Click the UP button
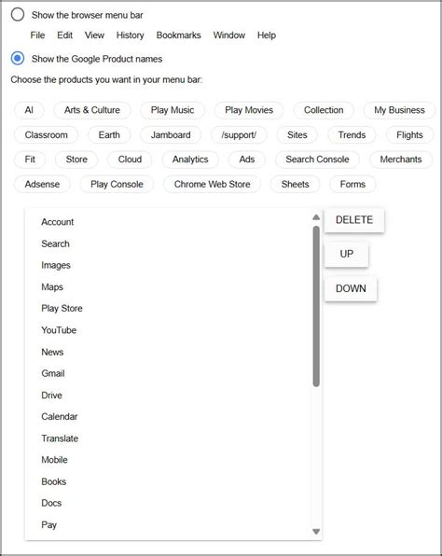The width and height of the screenshot is (442, 556). click(x=346, y=254)
